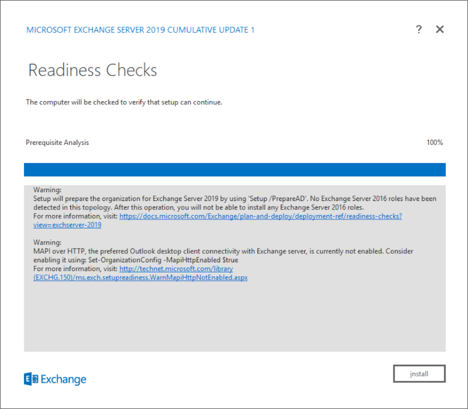
Task: Click the Set-OrganizationConfig -MapiHttpEnabled command text
Action: tap(163, 260)
